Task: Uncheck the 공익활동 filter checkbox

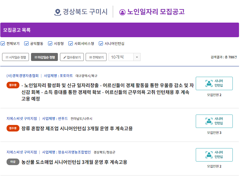Action: click(26, 43)
